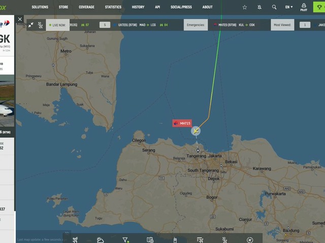Click the airport pin near Pringsewu in Lampung
325x243 pixels.
pos(53,65)
